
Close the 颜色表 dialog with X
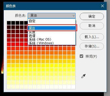[x=102, y=6]
